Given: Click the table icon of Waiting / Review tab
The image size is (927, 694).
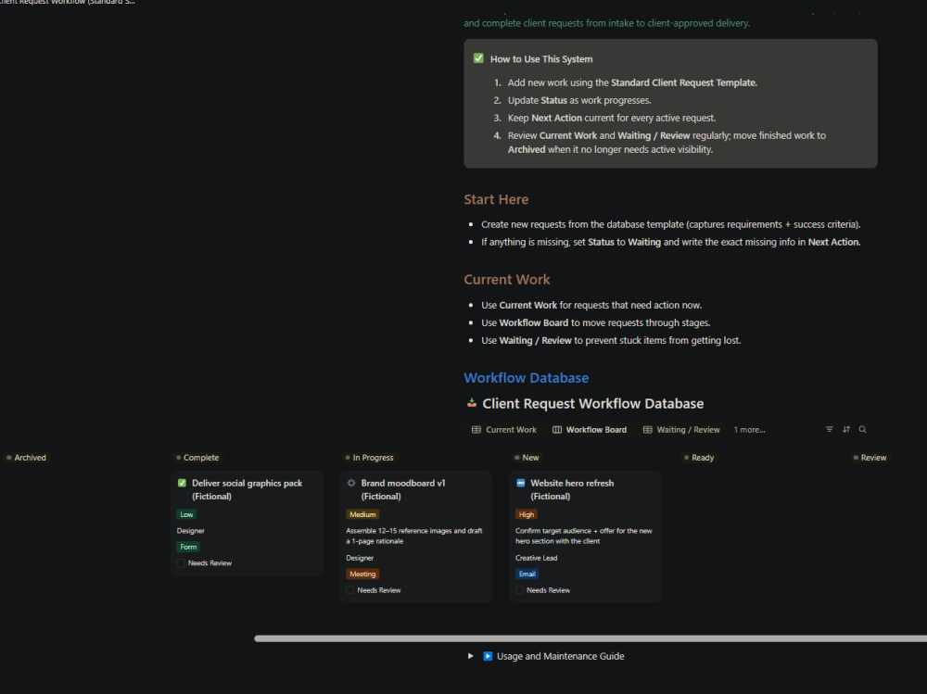Looking at the screenshot, I should click(x=647, y=430).
